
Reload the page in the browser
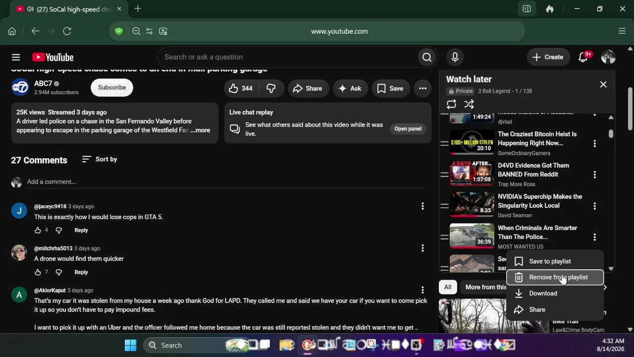(x=67, y=31)
